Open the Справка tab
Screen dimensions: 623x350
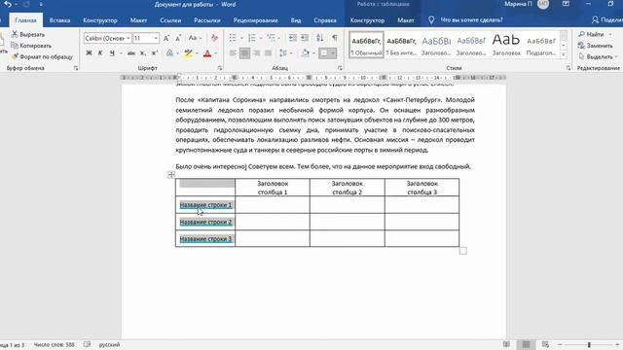click(325, 19)
